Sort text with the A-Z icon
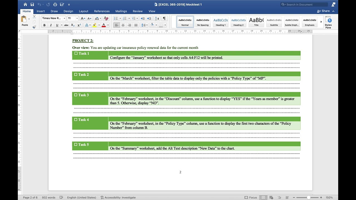356x200 pixels. click(x=157, y=18)
